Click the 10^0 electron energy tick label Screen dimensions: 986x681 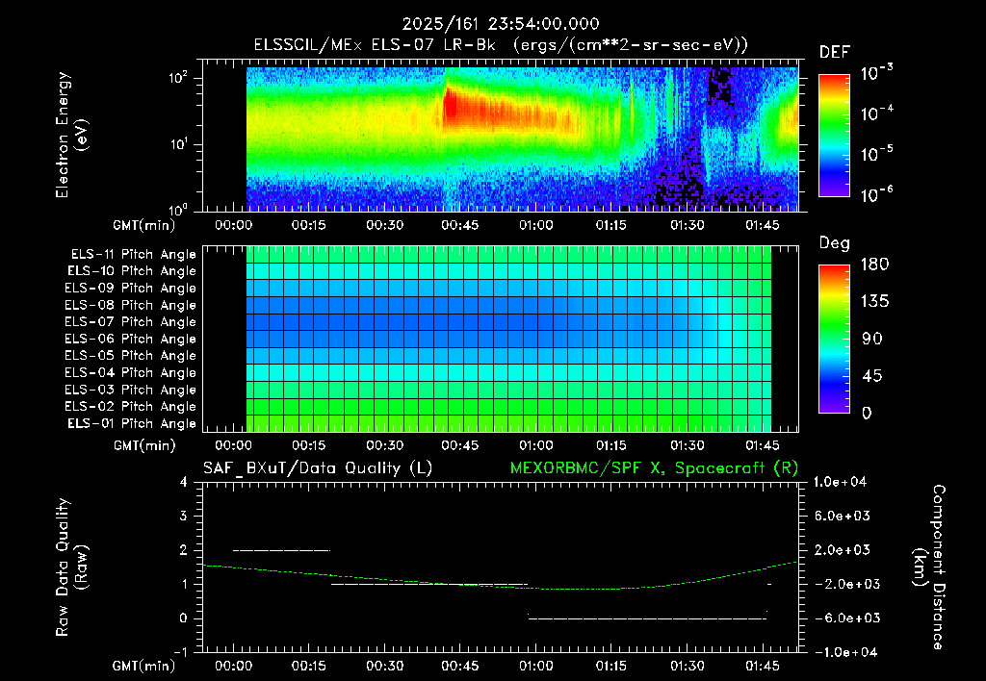(x=178, y=209)
